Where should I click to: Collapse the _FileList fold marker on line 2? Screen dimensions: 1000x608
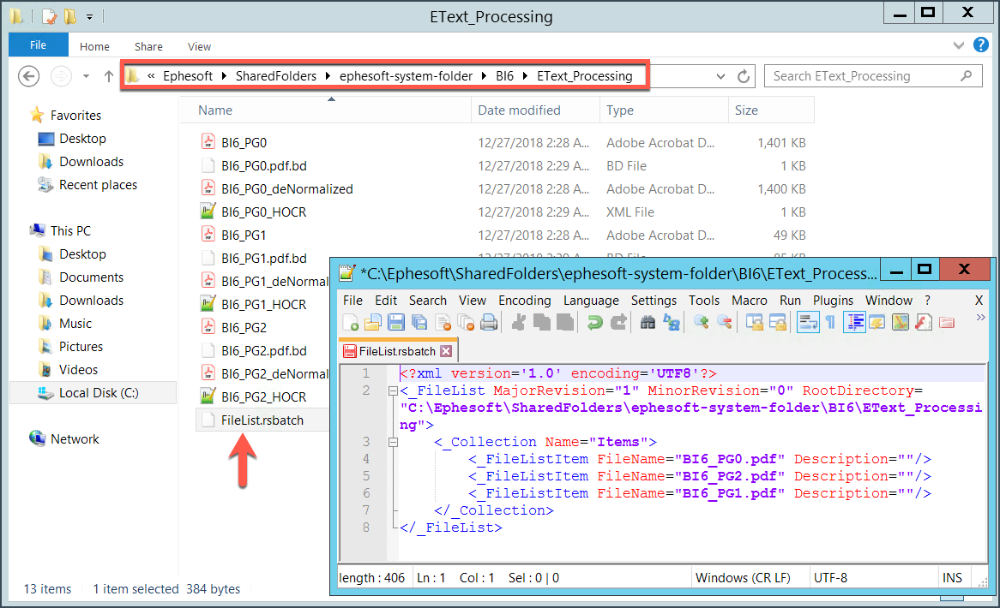click(394, 390)
